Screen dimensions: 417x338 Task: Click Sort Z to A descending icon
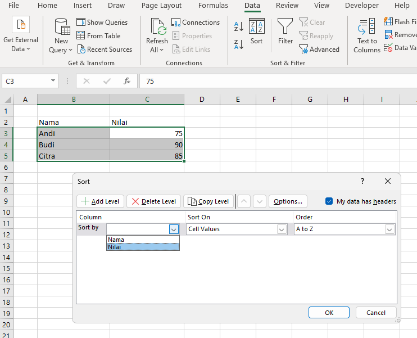point(239,43)
